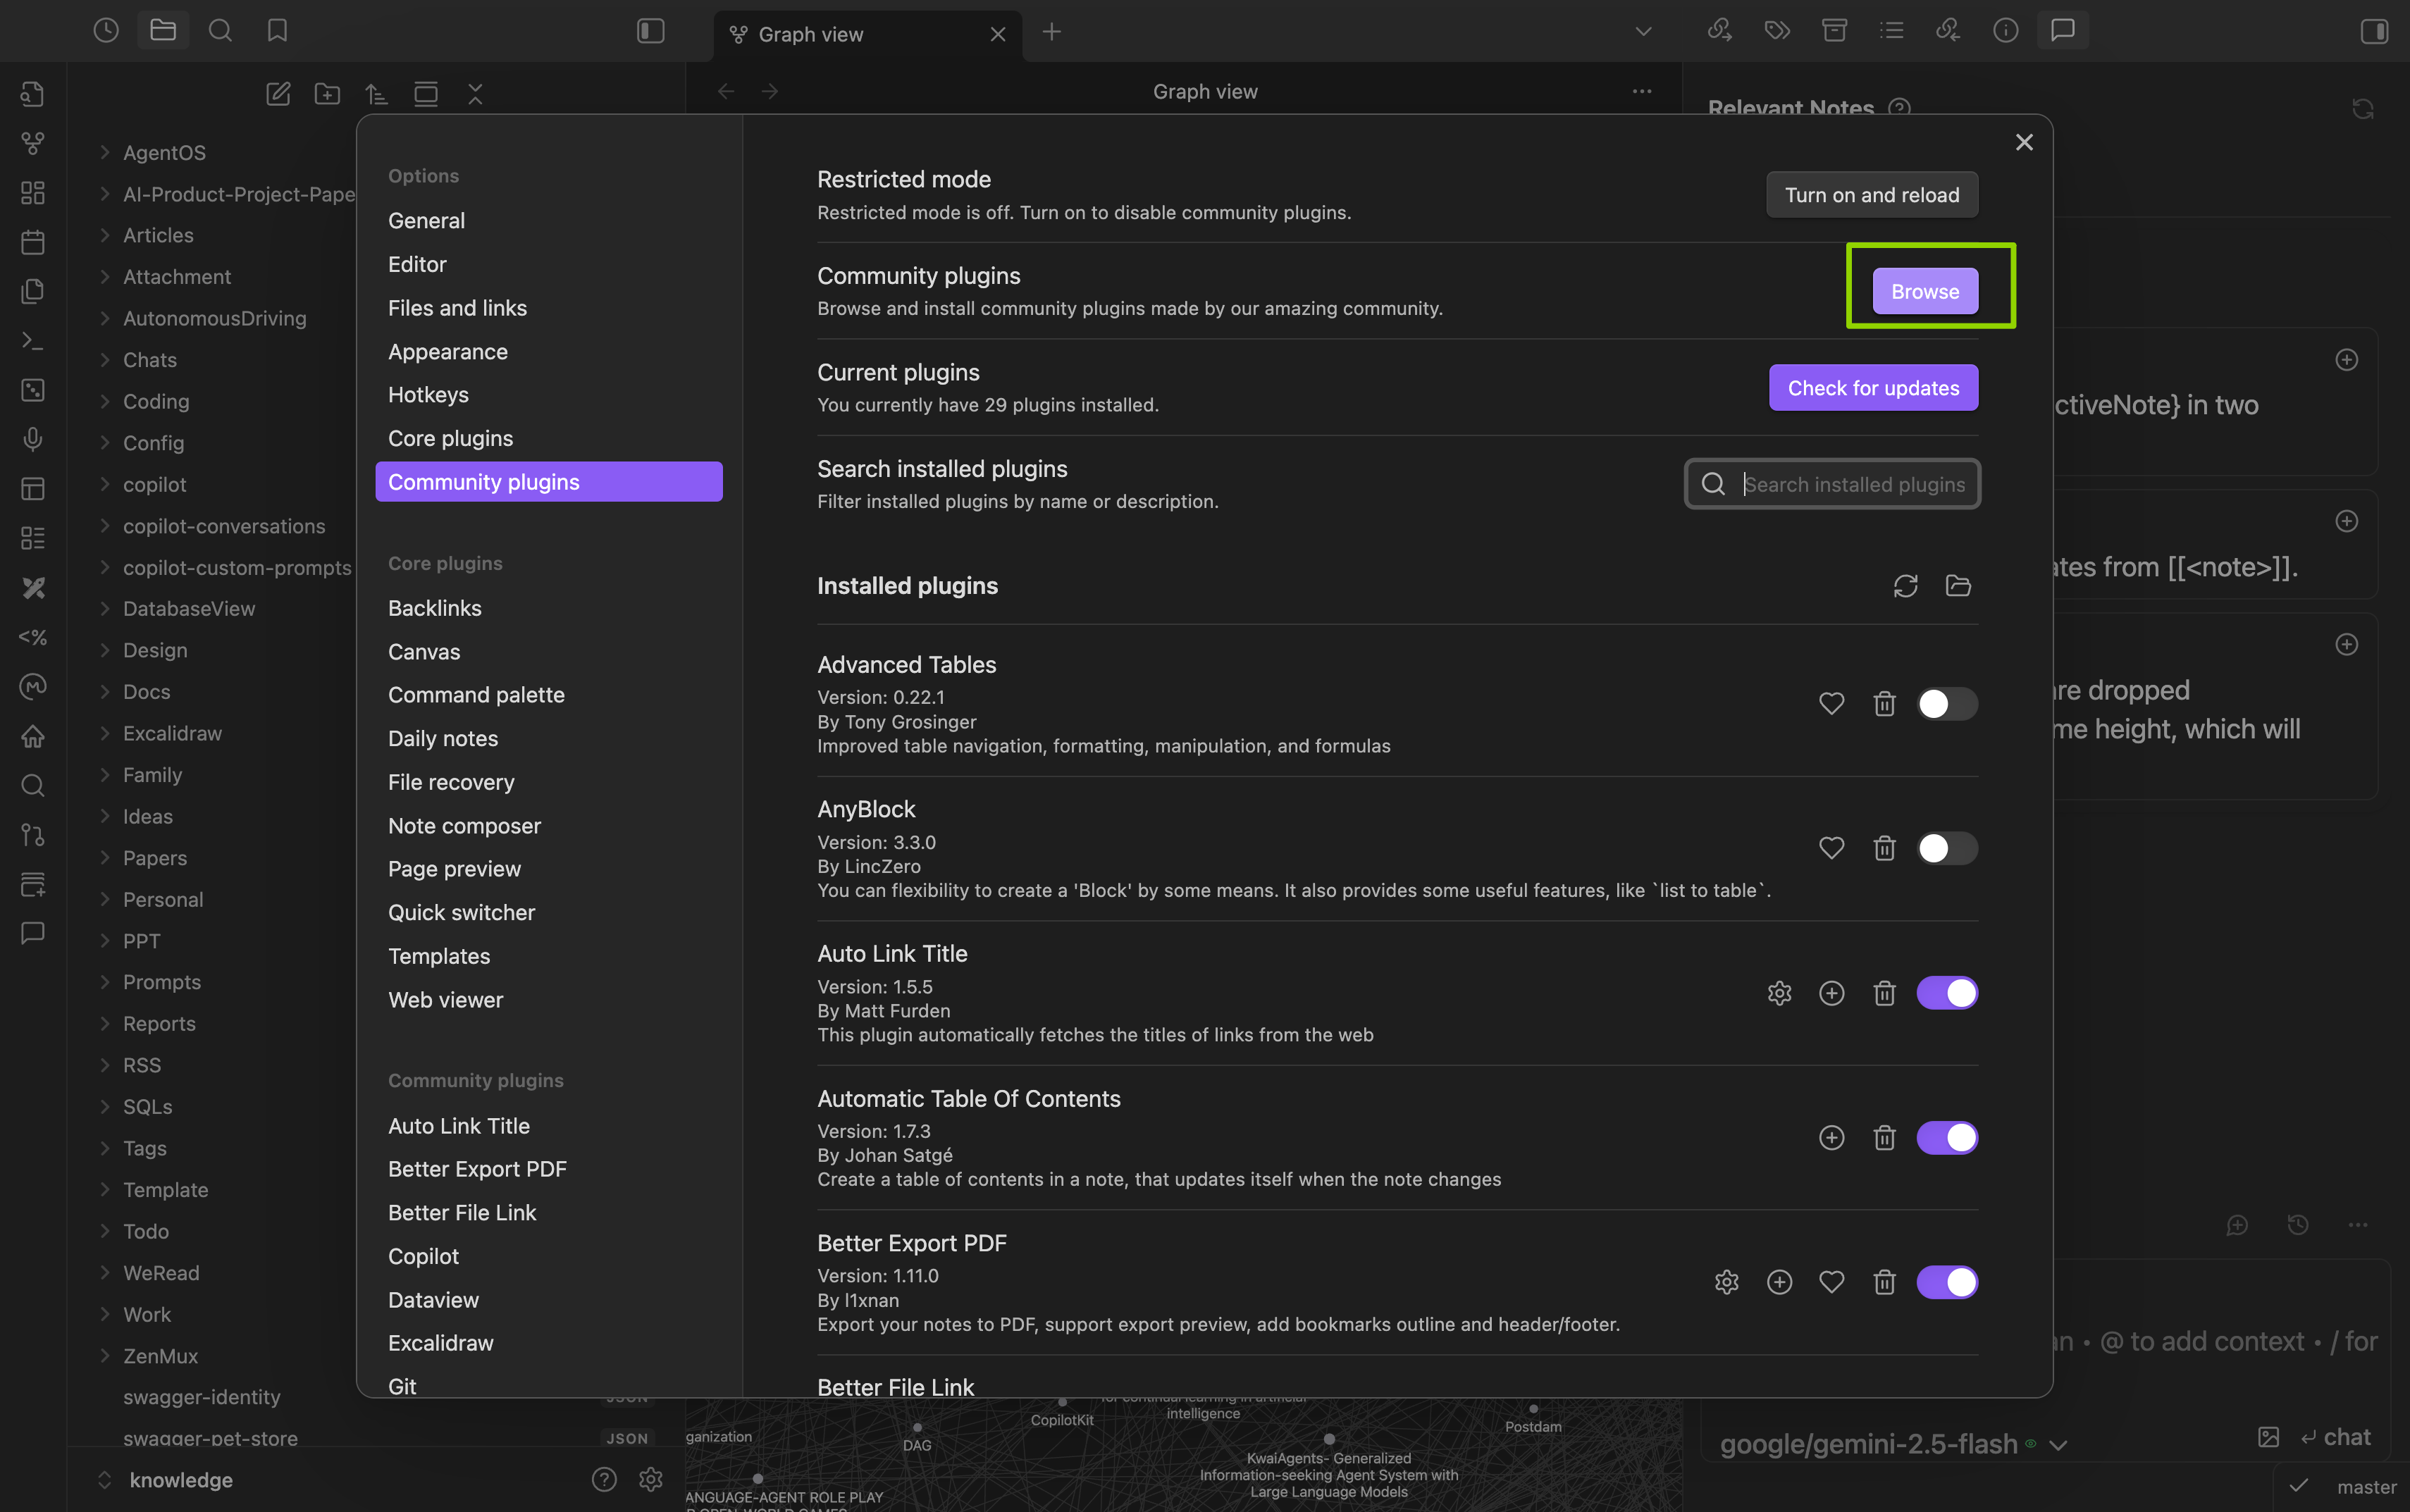2410x1512 pixels.
Task: Open the bookmarks tab icon
Action: coord(277,31)
